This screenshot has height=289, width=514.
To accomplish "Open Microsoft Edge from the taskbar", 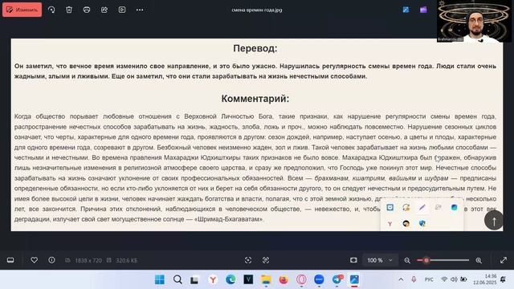I will (230, 279).
